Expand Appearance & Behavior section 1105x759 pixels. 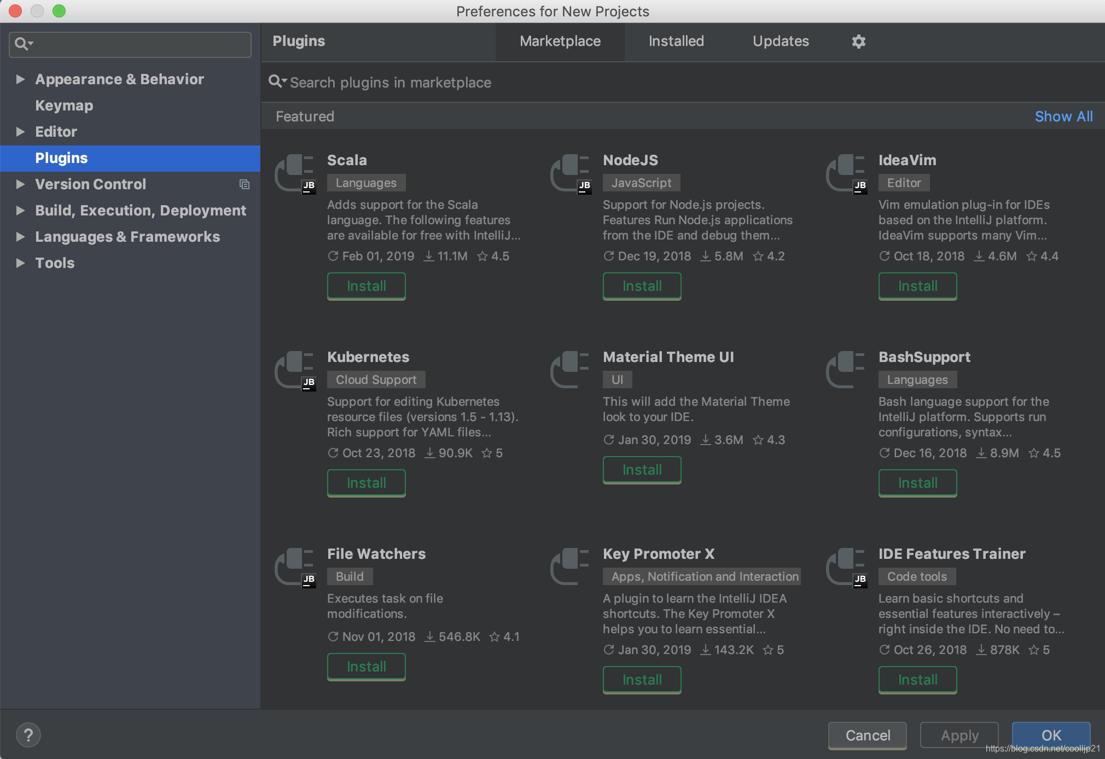[x=20, y=79]
